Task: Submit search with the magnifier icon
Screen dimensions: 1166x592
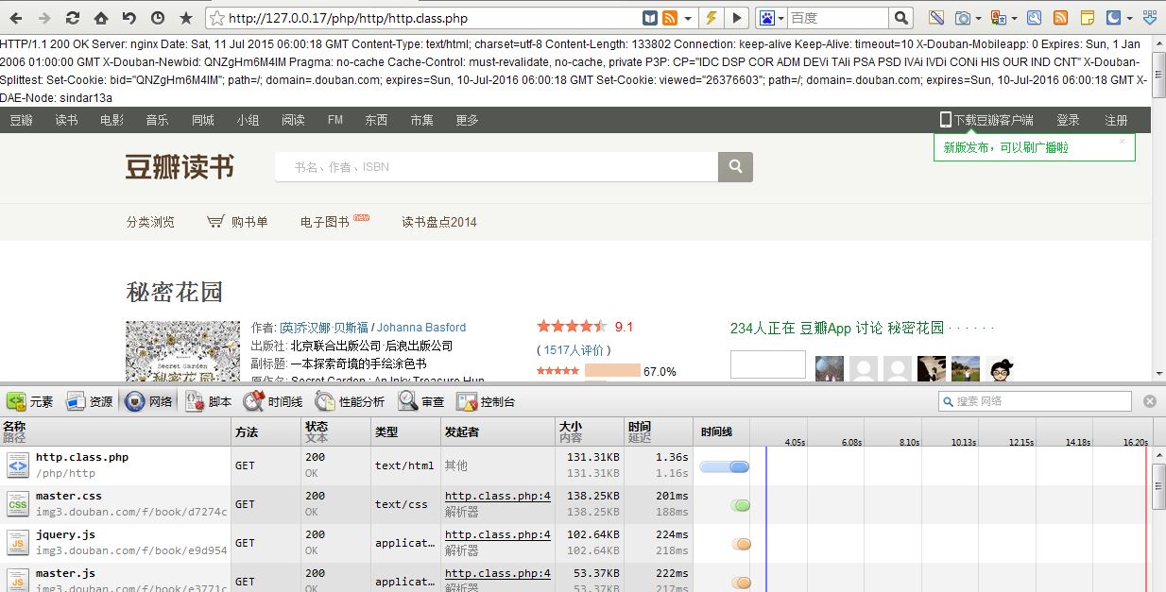Action: coord(901,18)
